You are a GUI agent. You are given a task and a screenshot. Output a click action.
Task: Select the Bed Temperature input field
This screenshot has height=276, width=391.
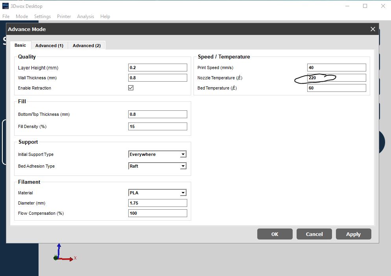[337, 88]
